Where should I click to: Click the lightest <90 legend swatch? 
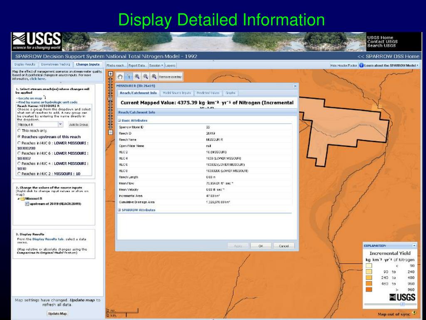(x=369, y=265)
